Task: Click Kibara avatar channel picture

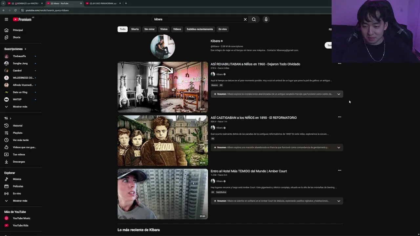Action: tap(163, 47)
